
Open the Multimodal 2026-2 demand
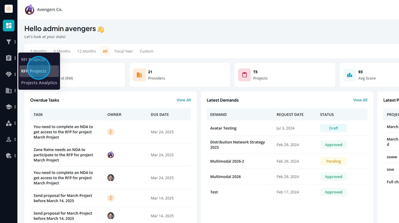227,161
